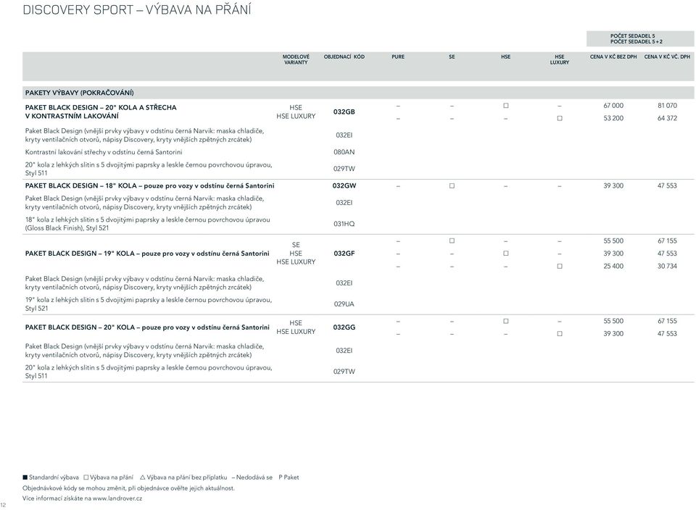This screenshot has width=696, height=510.
Task: Click the 47 553 price in the 032GW row
Action: coord(667,186)
